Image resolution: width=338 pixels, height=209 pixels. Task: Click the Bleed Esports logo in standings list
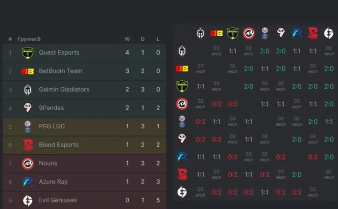(x=27, y=145)
